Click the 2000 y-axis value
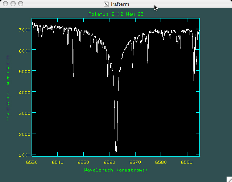This screenshot has width=232, height=182. click(x=25, y=135)
